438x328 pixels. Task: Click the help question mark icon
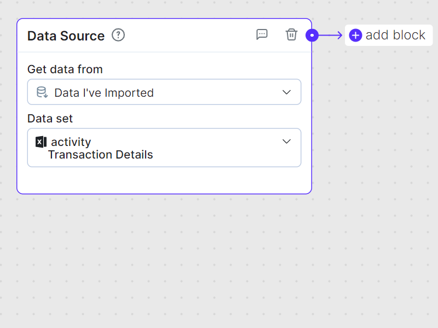[x=118, y=35]
